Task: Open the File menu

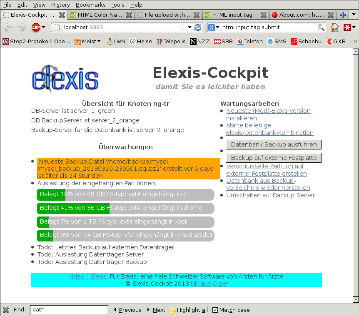Action: pyautogui.click(x=7, y=5)
